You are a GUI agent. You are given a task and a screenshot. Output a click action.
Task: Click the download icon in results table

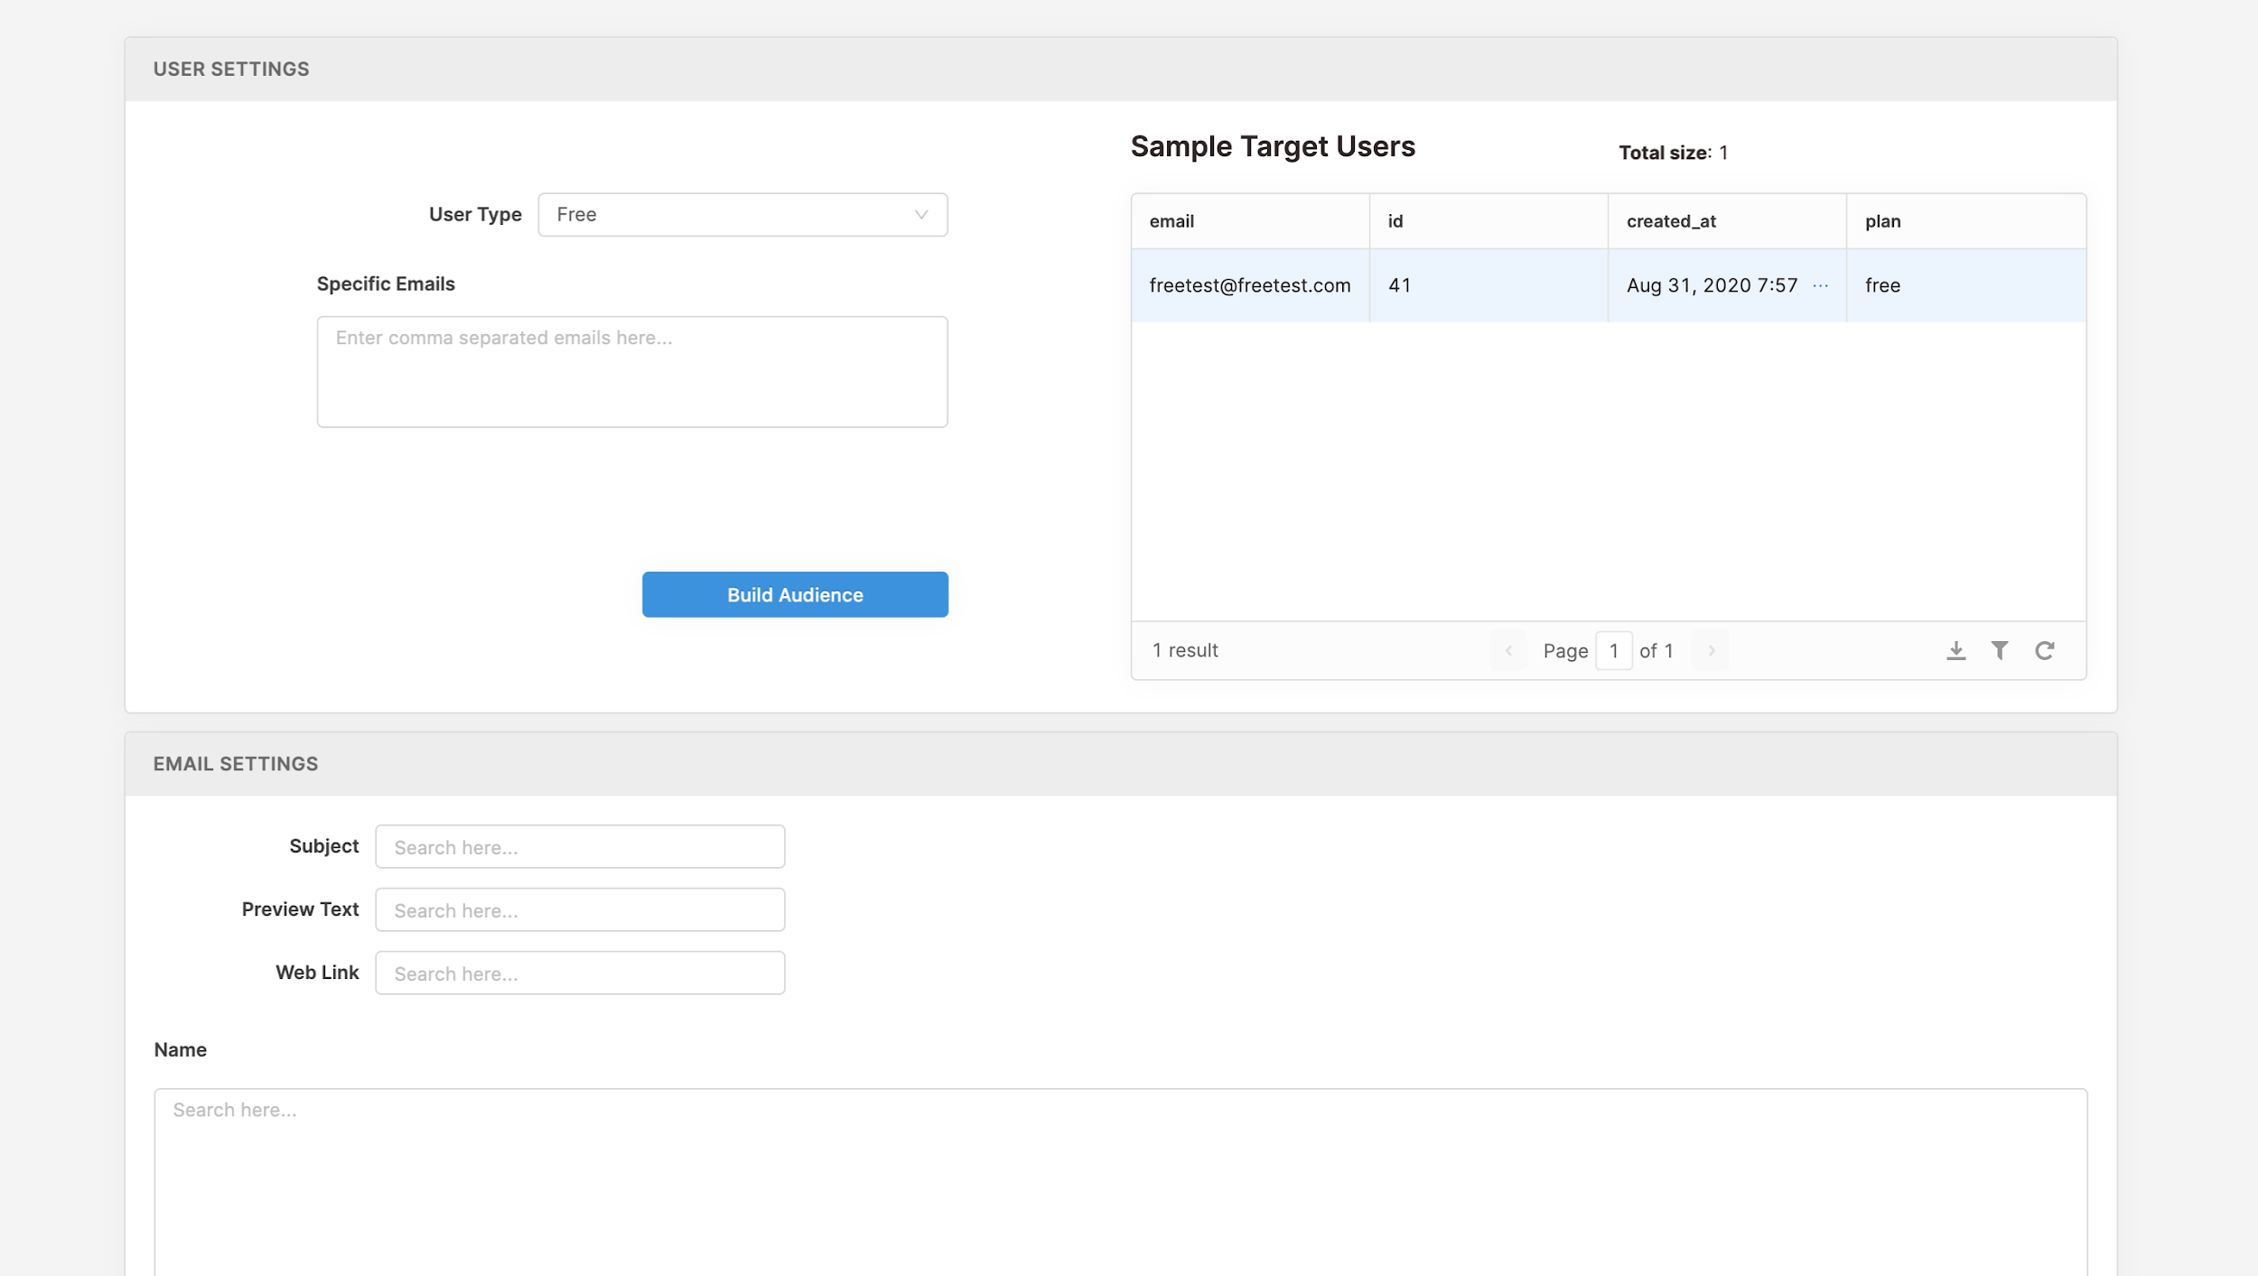pos(1955,649)
